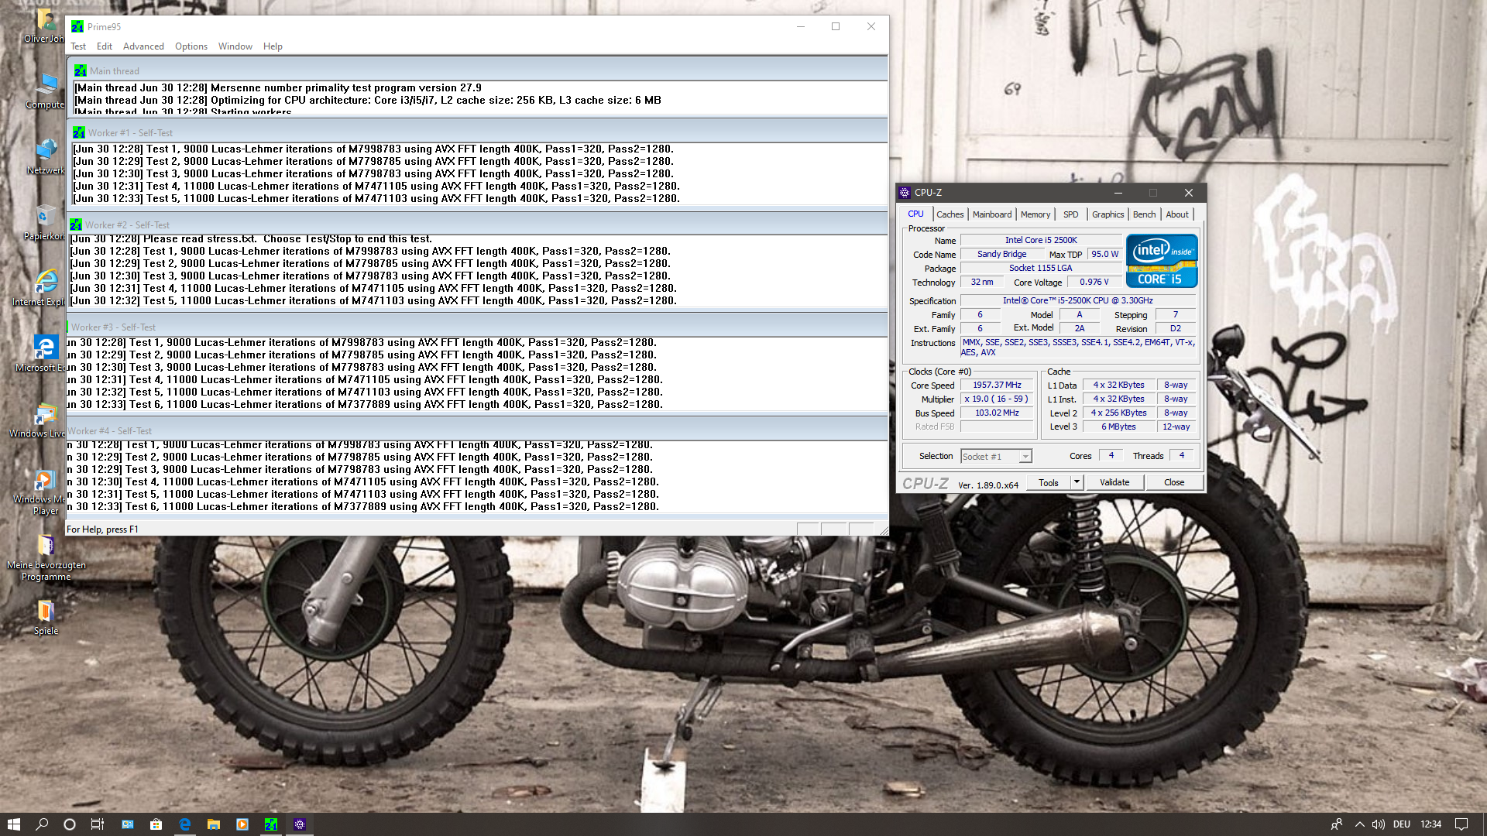Select the Prime95 taskbar icon
Viewport: 1487px width, 836px height.
point(270,824)
